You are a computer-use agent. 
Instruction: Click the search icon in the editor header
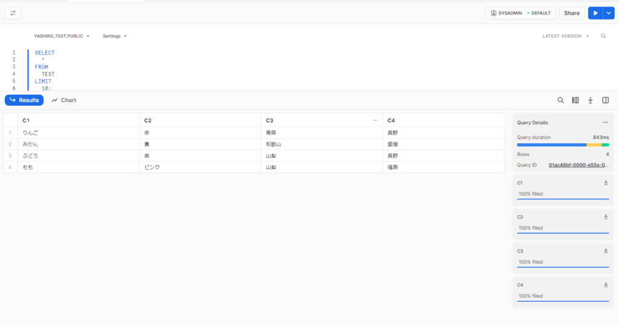pyautogui.click(x=603, y=36)
